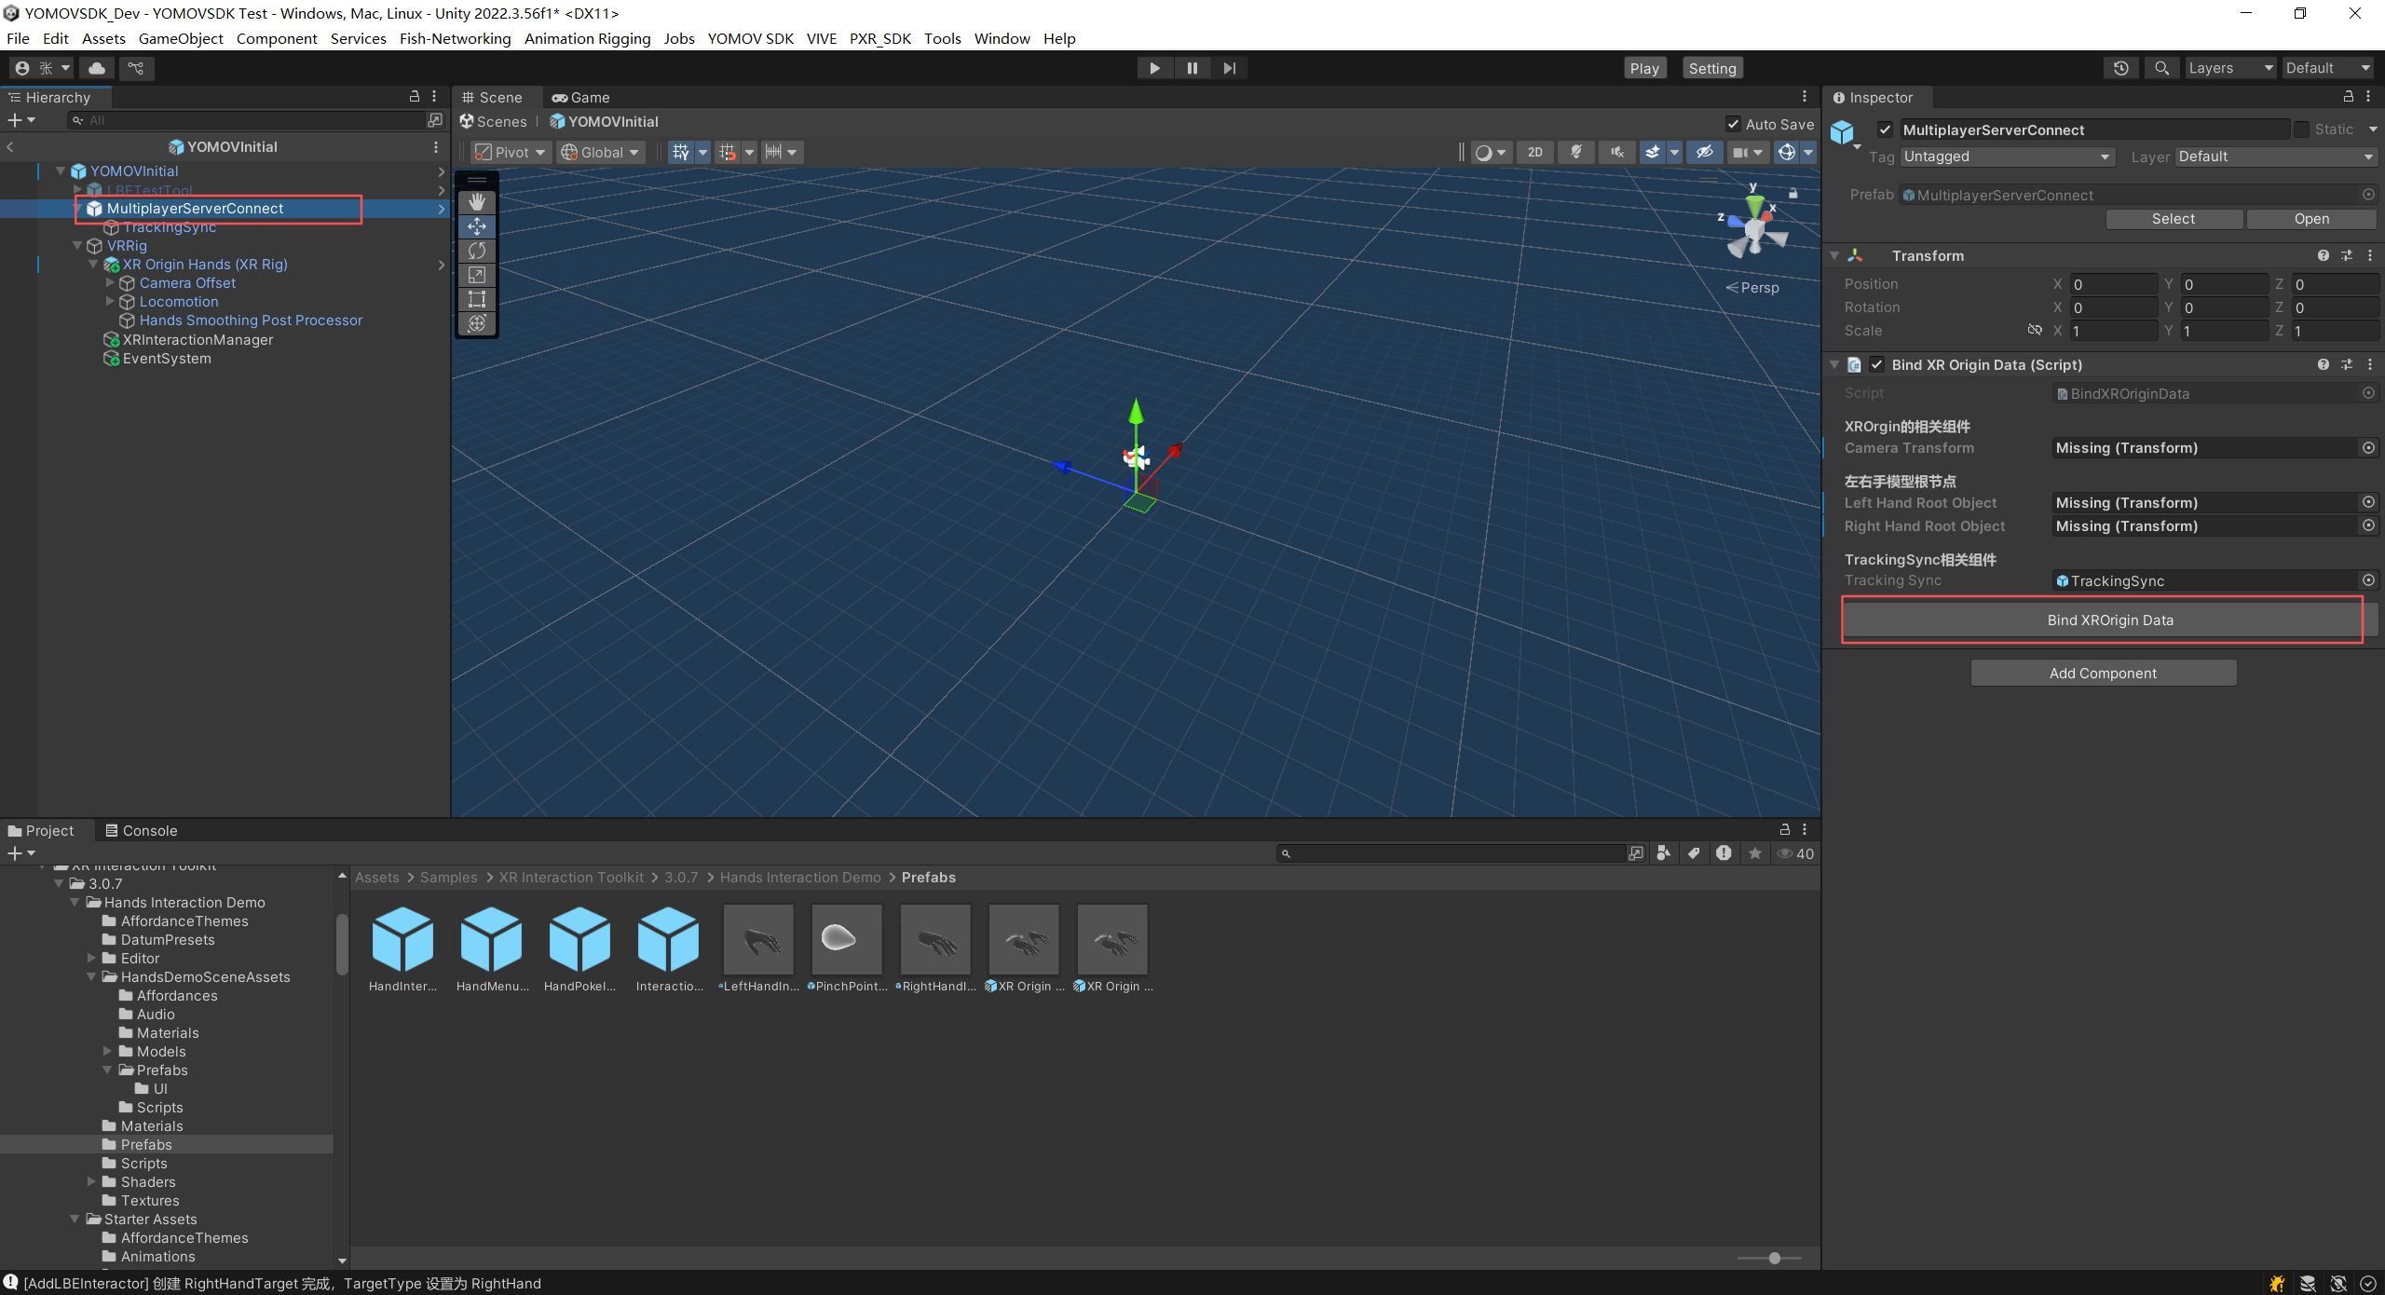The image size is (2385, 1295).
Task: Open Transform component preset icon
Action: [x=2347, y=256]
